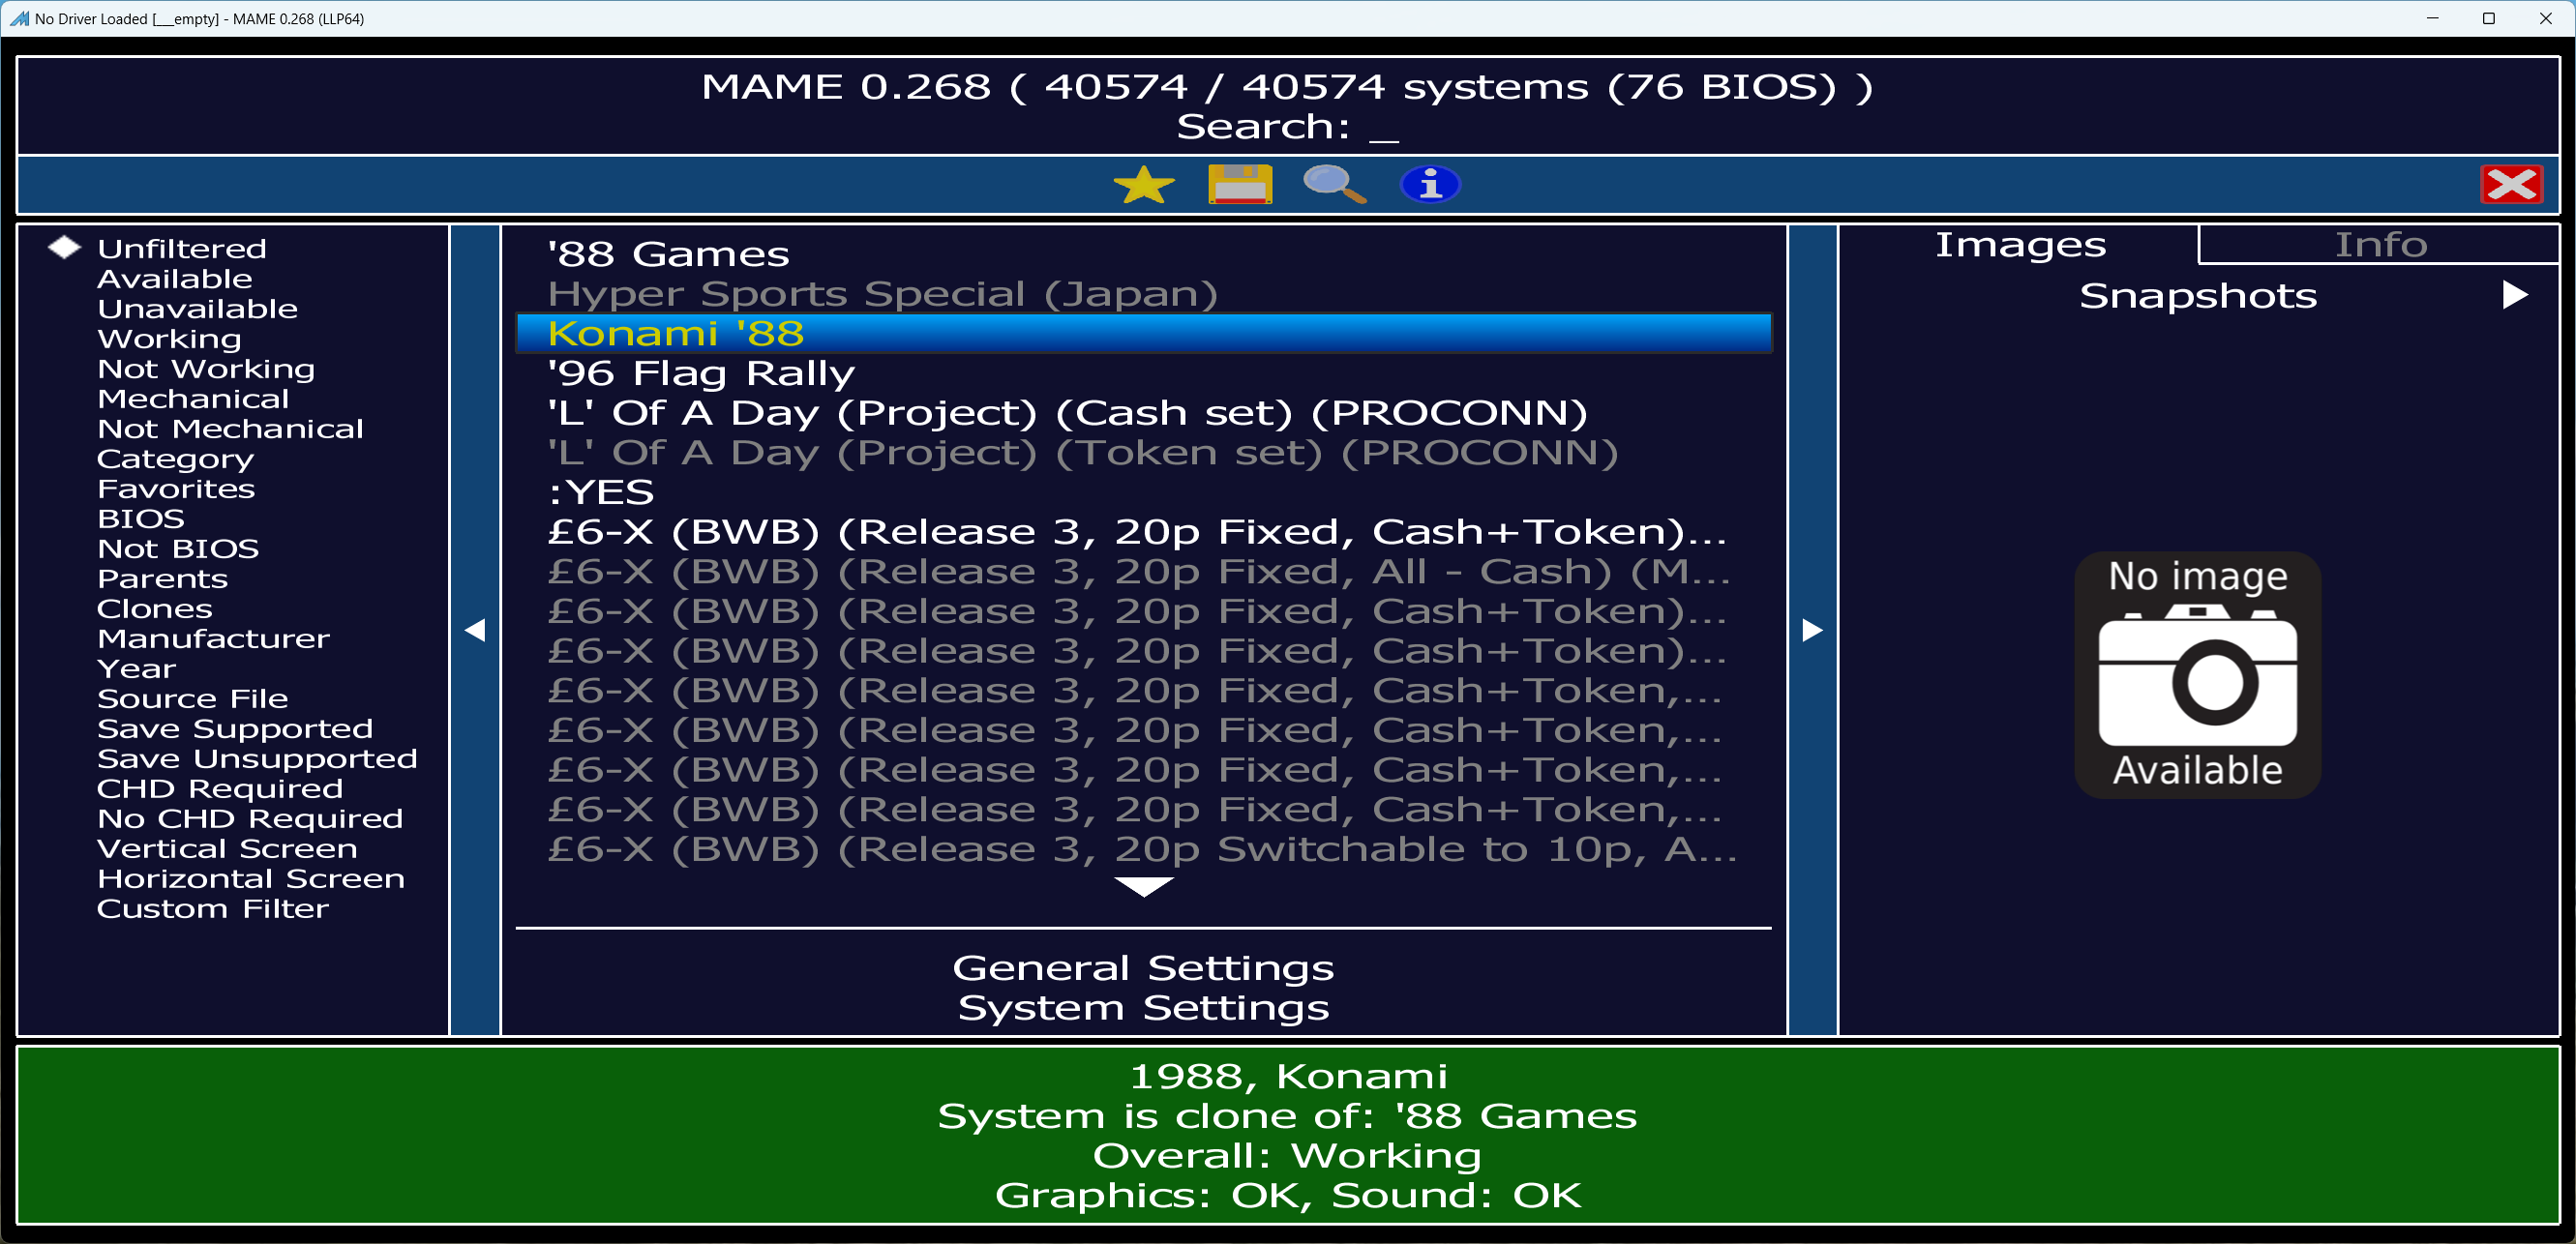The height and width of the screenshot is (1244, 2576).
Task: Choose the Save Supported filter
Action: [235, 729]
